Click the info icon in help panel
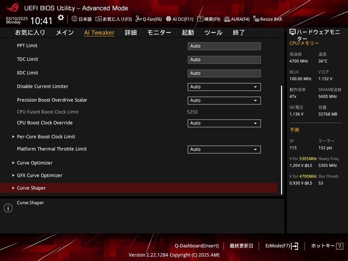Image resolution: width=348 pixels, height=261 pixels. 8,208
